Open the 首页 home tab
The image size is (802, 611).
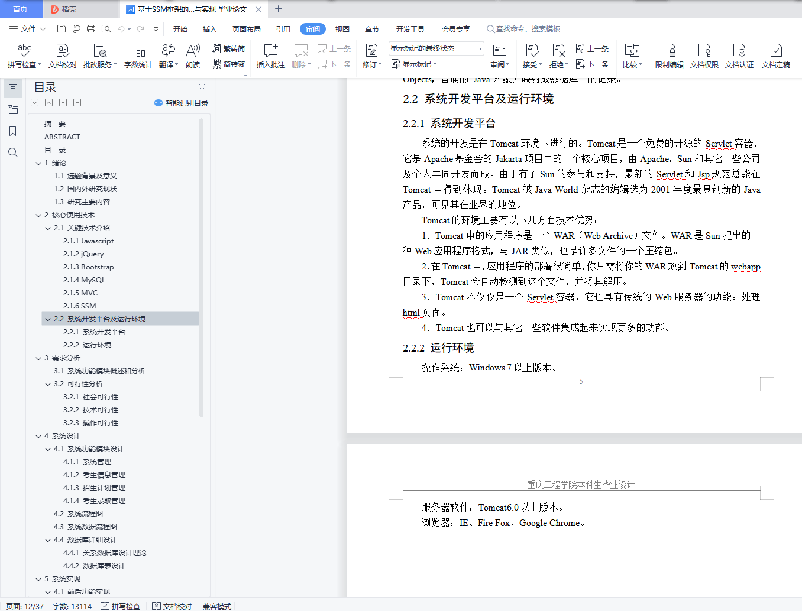click(x=21, y=9)
